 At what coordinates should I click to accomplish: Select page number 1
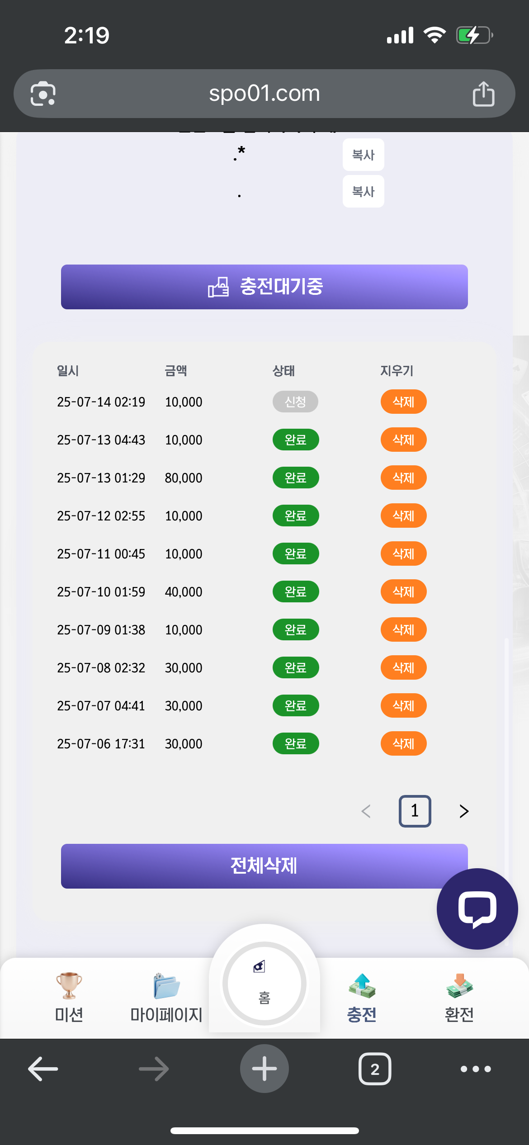[415, 811]
